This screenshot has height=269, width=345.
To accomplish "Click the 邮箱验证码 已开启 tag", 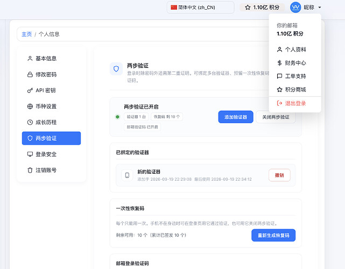I will click(142, 127).
